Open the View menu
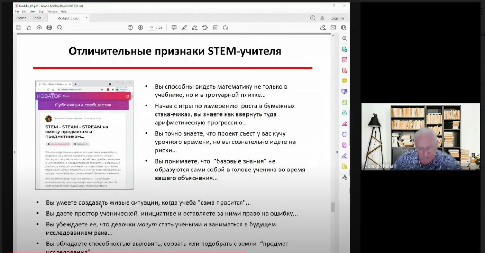485x253 pixels. (x=33, y=11)
